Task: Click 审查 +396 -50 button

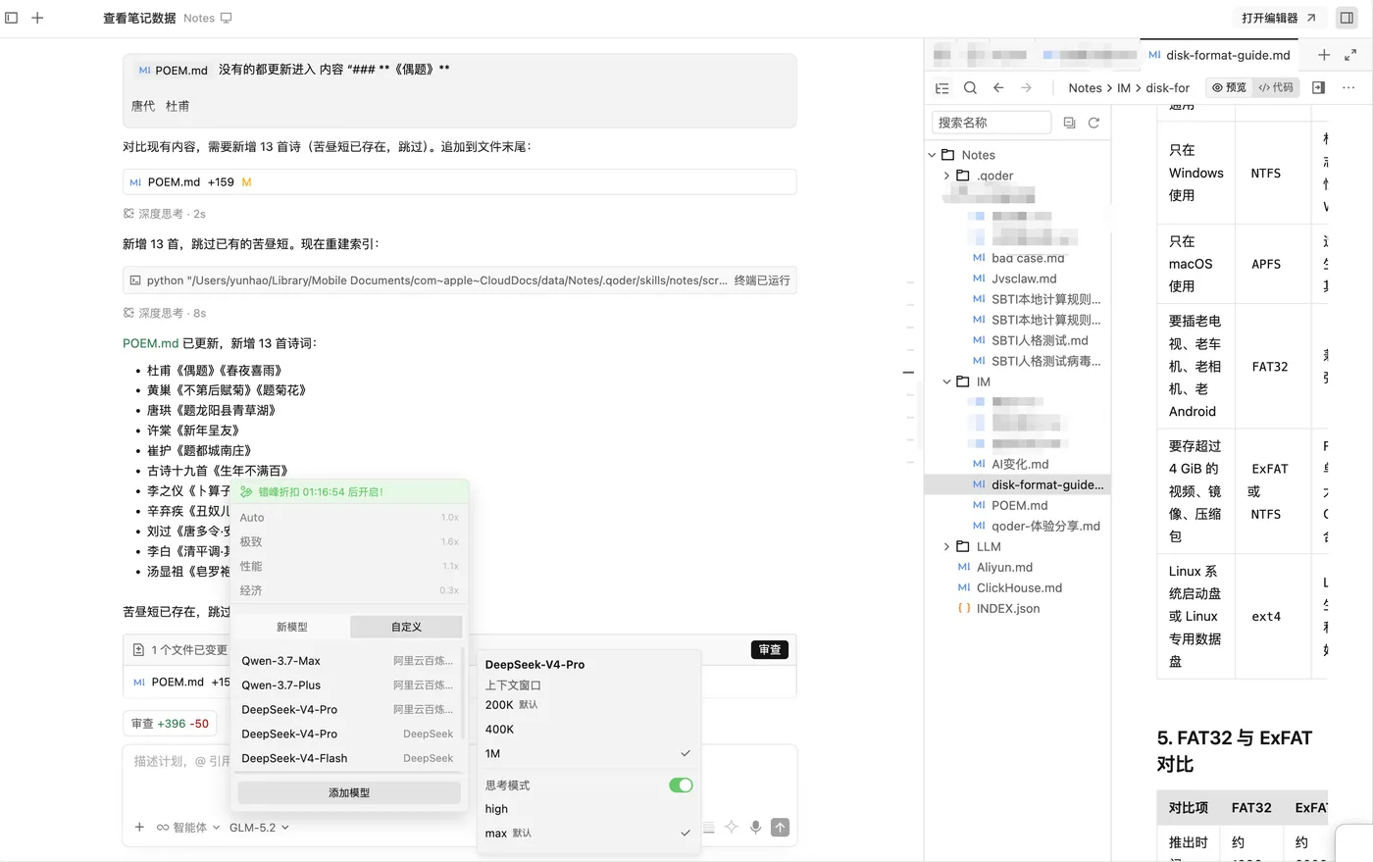Action: coord(171,724)
